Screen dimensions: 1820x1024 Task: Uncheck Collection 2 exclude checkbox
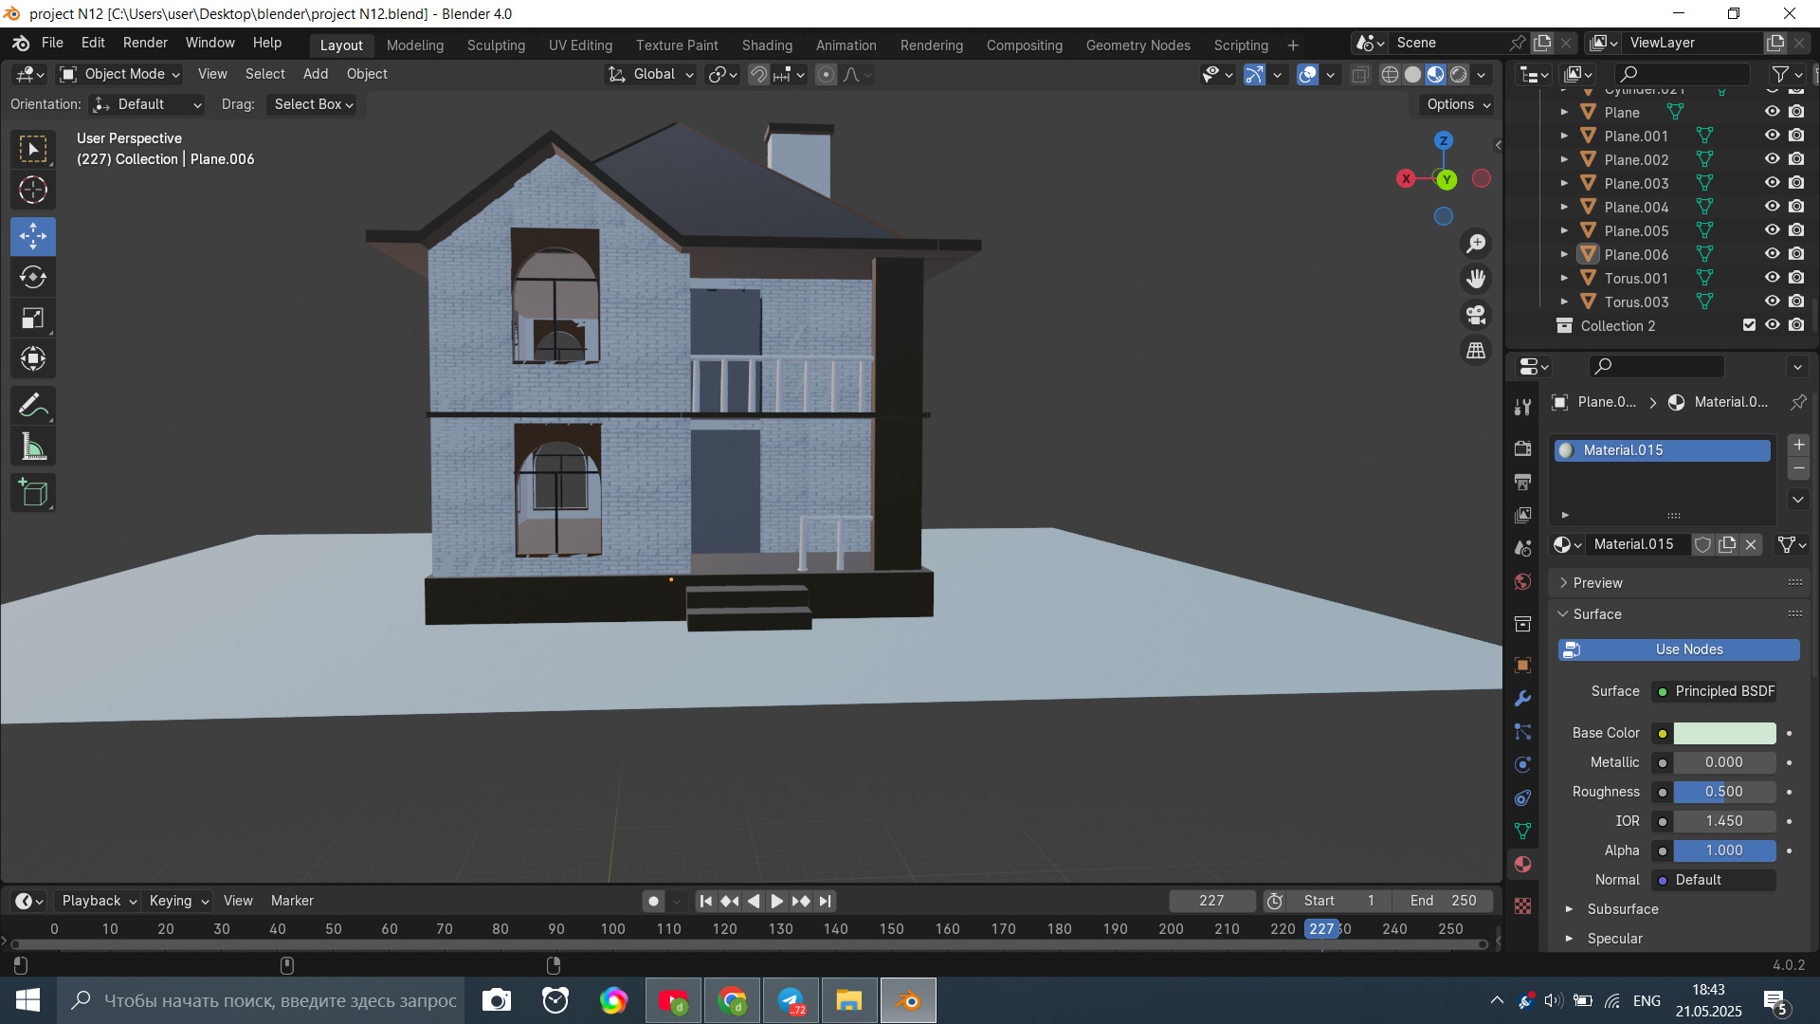coord(1749,325)
